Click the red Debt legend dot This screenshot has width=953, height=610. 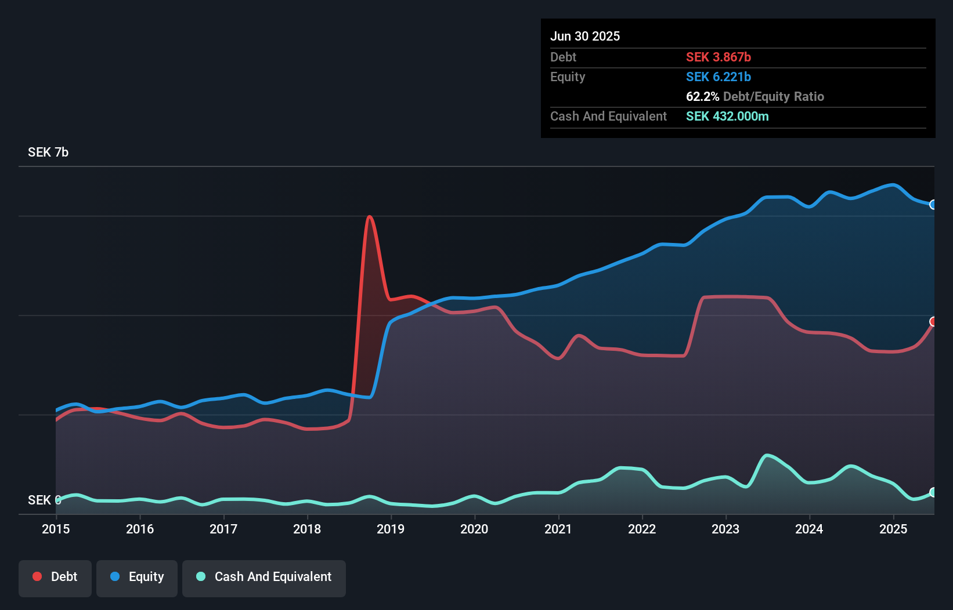coord(37,576)
